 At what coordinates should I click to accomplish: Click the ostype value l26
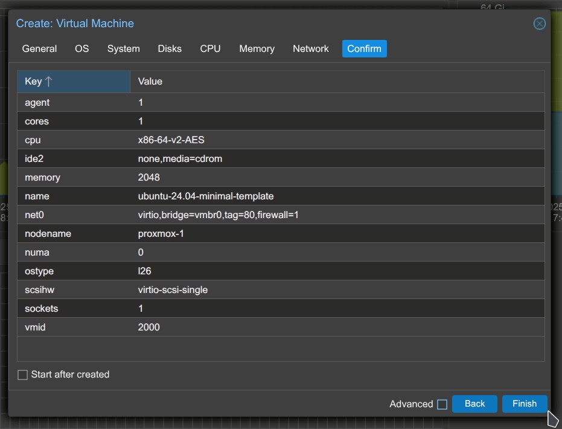[144, 271]
